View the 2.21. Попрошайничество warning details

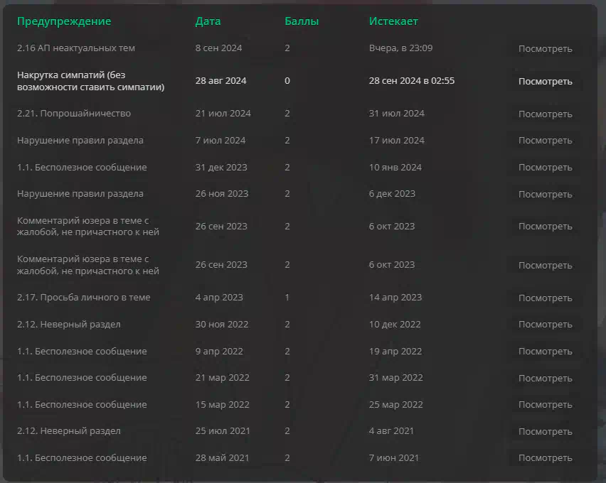(545, 114)
